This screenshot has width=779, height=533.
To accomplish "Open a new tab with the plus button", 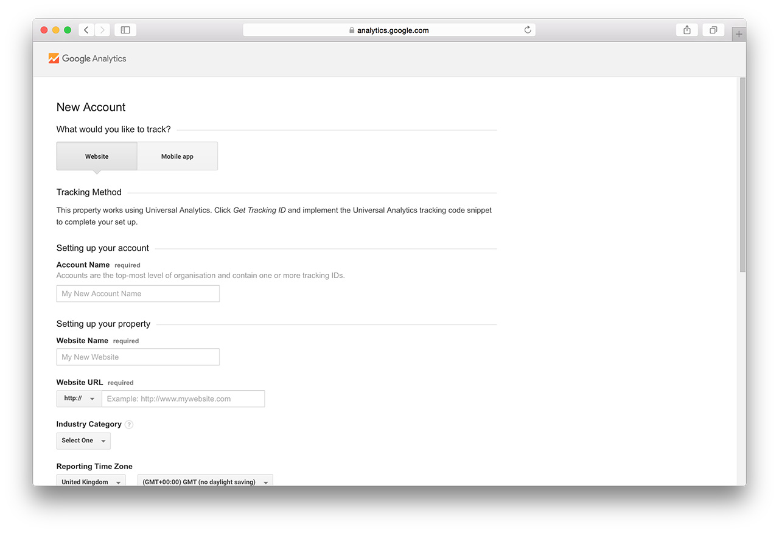I will pos(739,34).
